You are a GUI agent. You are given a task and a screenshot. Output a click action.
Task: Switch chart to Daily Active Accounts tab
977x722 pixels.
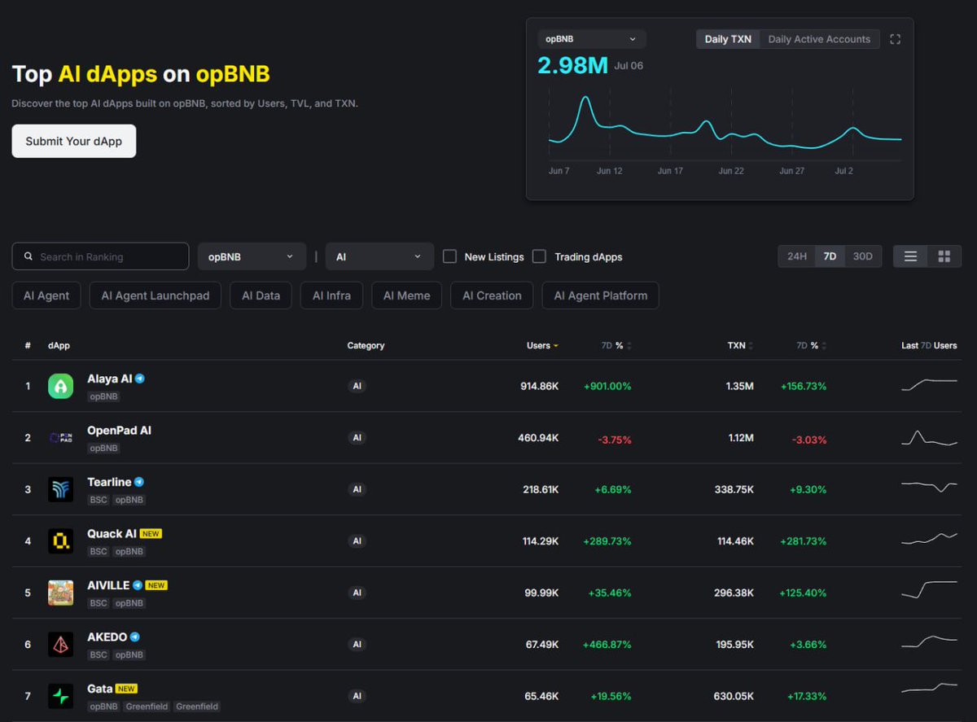pos(819,39)
